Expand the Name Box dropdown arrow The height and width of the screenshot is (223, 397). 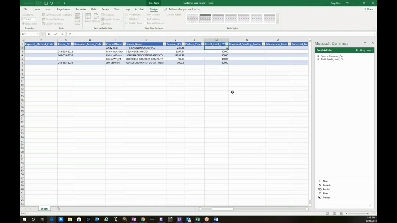38,34
